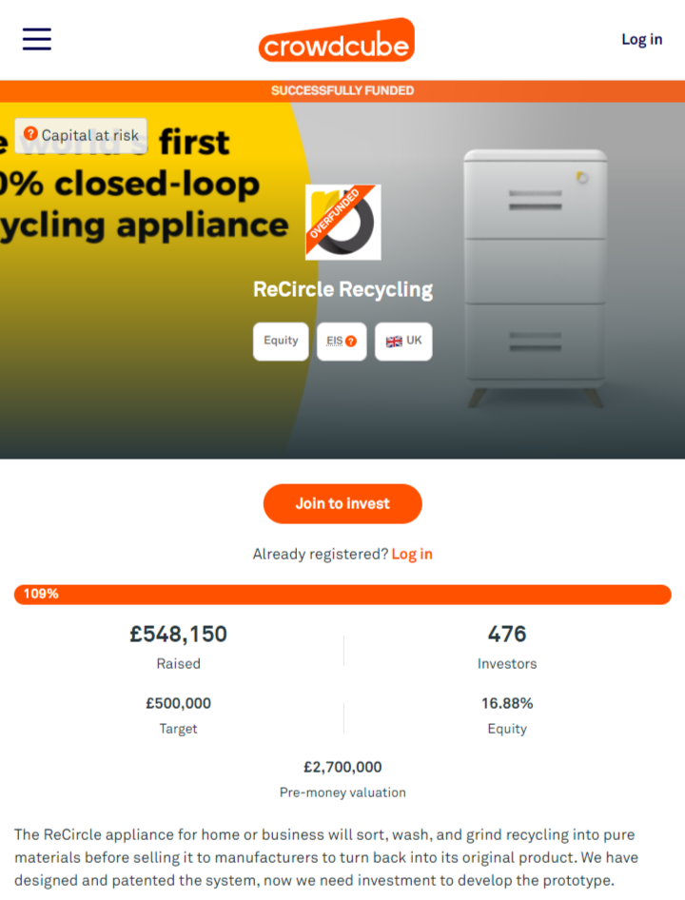Click the 109% funding progress bar
The width and height of the screenshot is (685, 900).
coord(342,595)
